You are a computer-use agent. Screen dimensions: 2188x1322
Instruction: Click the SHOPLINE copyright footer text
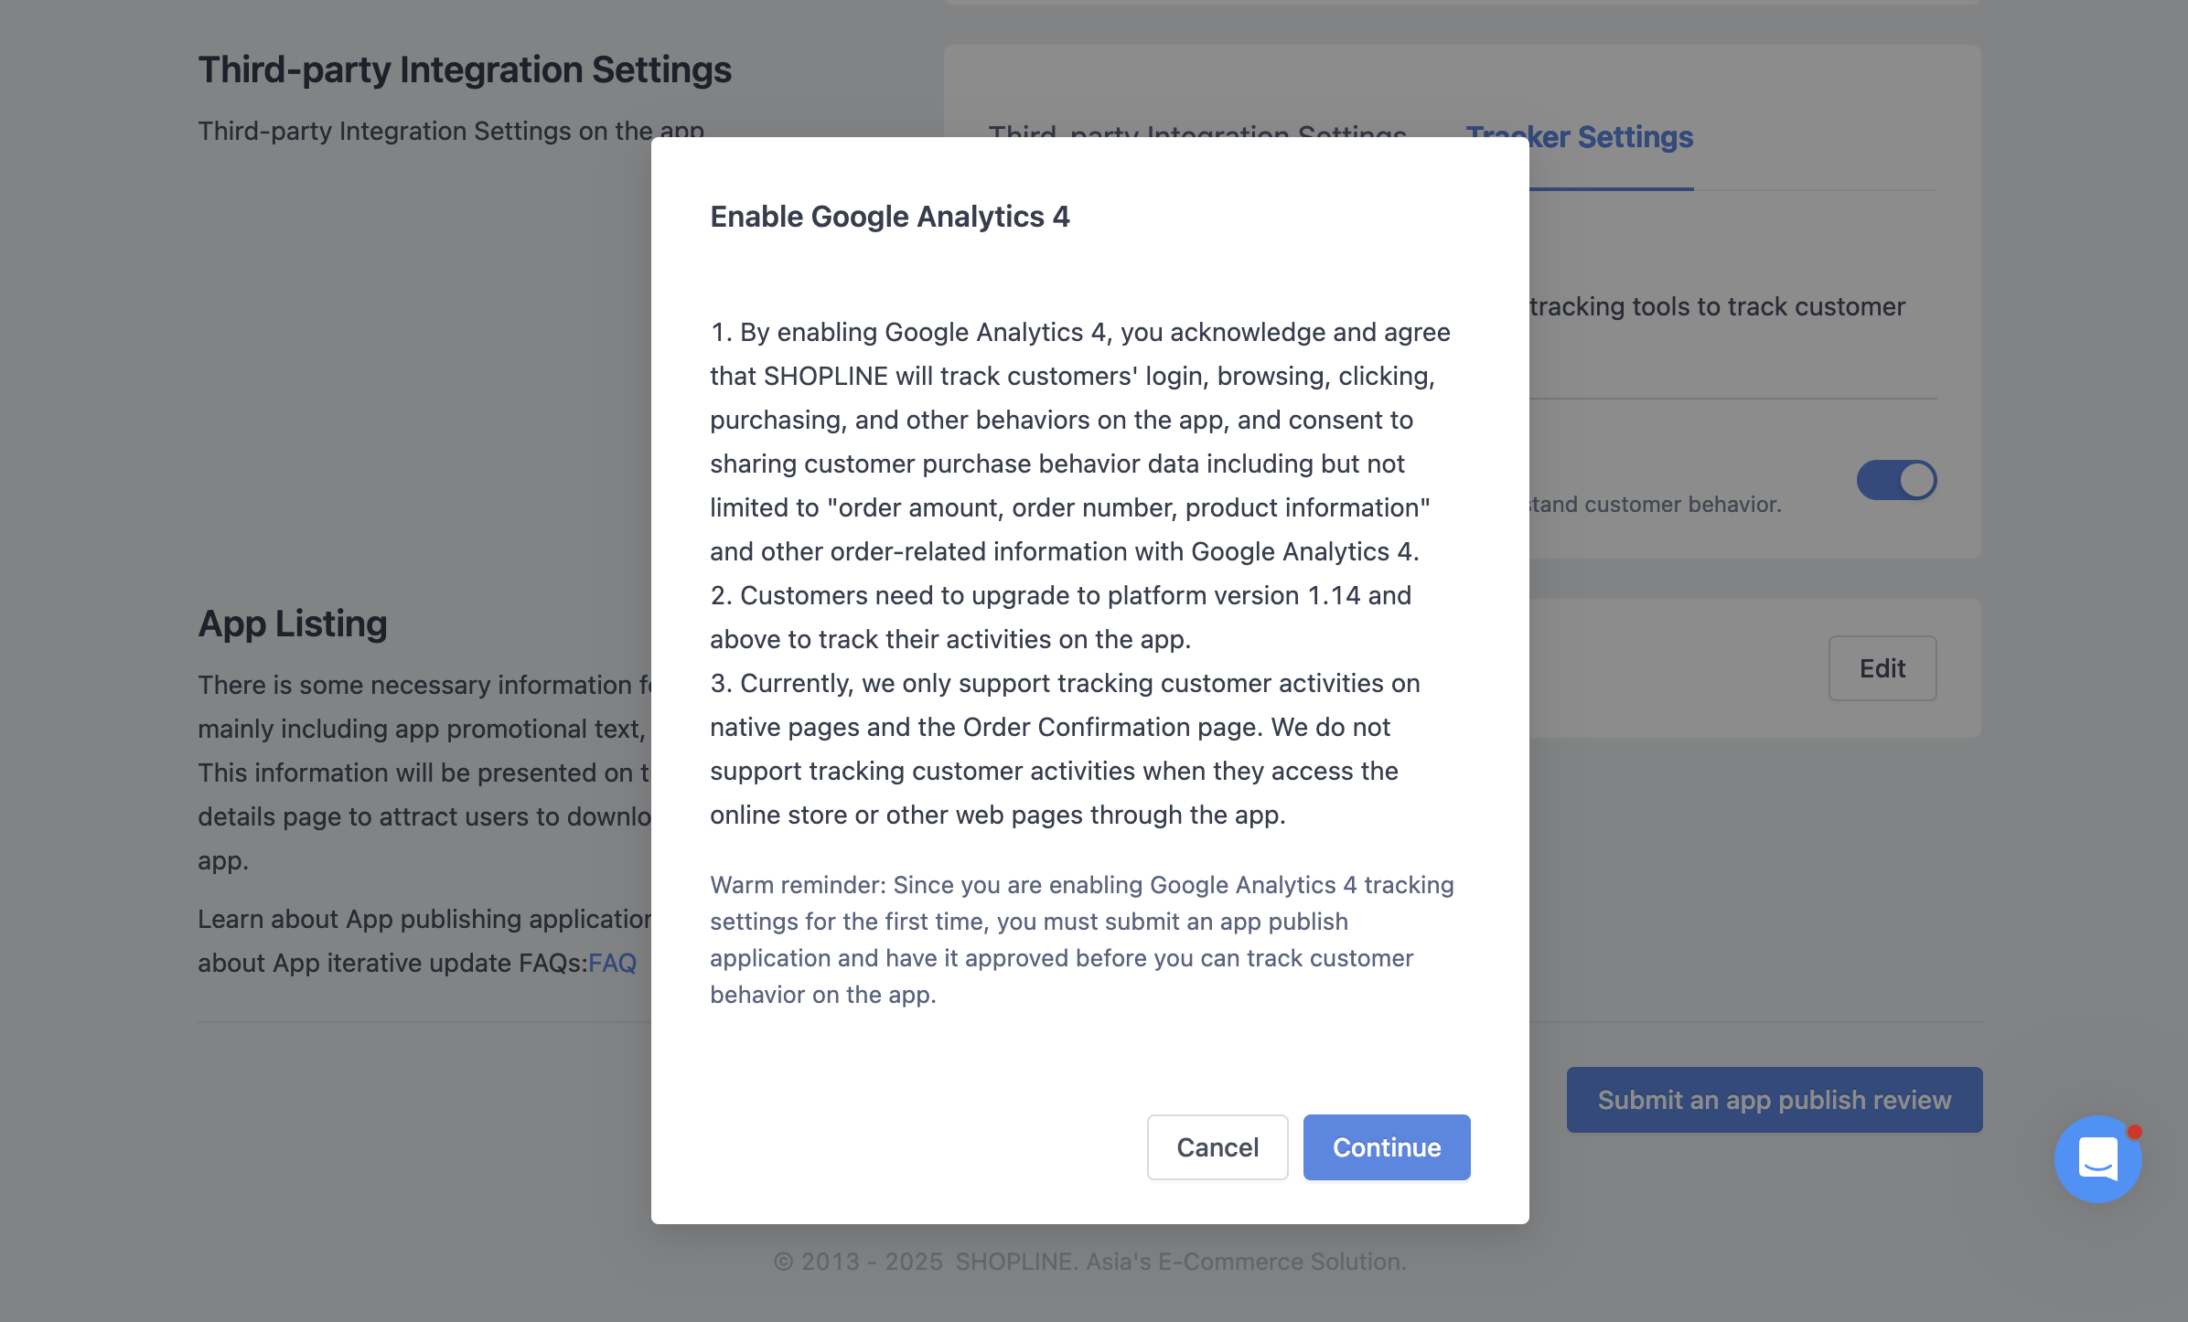tap(1089, 1262)
